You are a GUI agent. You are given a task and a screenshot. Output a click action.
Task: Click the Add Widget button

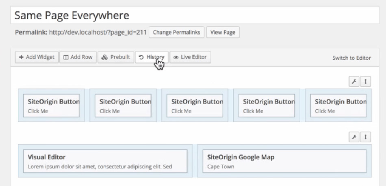(37, 57)
